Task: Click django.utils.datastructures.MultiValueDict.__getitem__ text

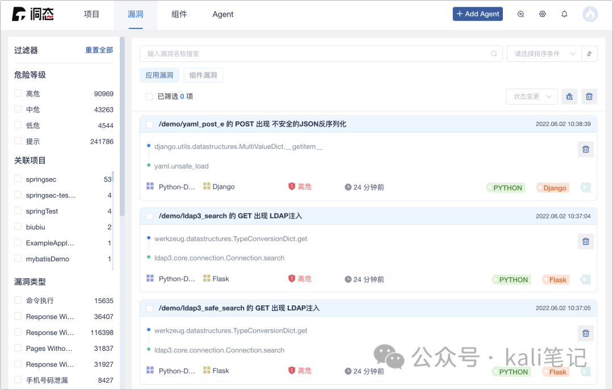Action: 238,146
